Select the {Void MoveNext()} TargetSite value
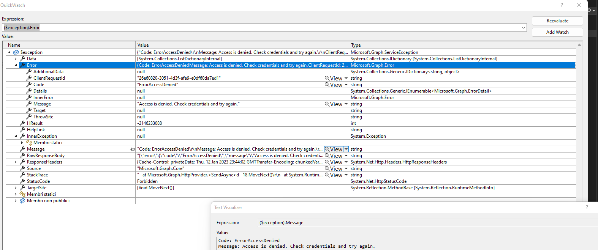This screenshot has width=598, height=250. pos(155,188)
